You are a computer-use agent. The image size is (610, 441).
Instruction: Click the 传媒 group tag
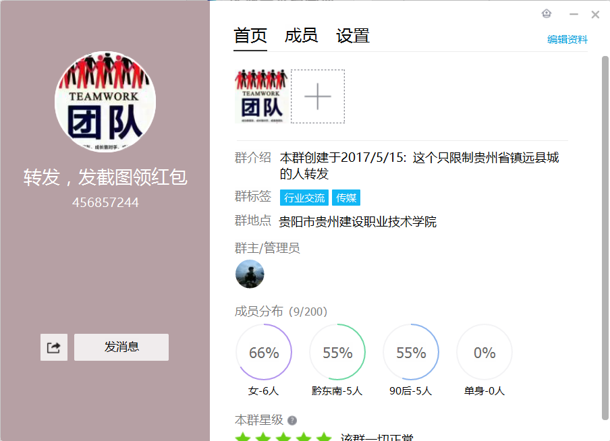[347, 198]
